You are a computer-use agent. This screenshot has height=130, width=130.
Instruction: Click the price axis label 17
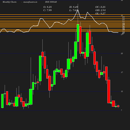122,72
